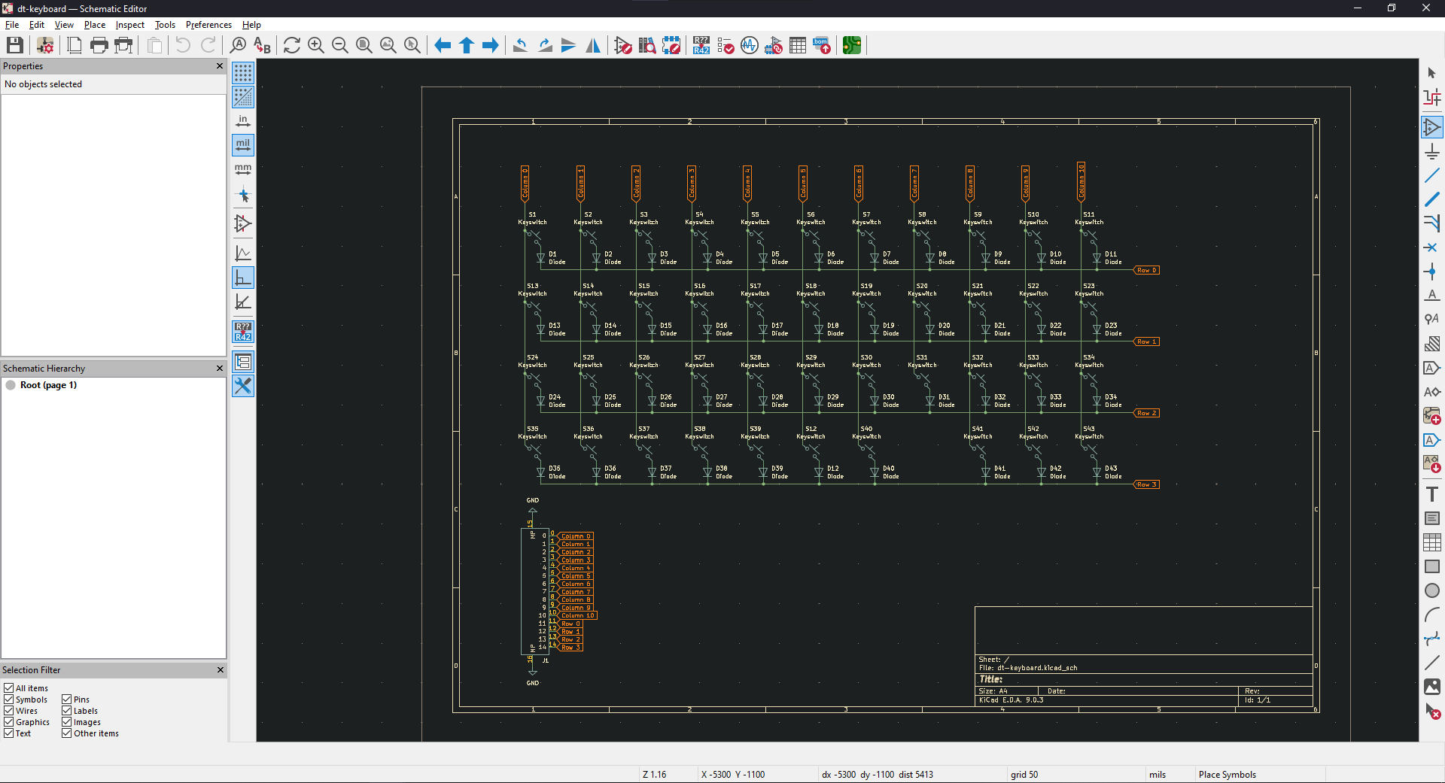
Task: Select the Draw Rectangle tool
Action: (x=1432, y=566)
